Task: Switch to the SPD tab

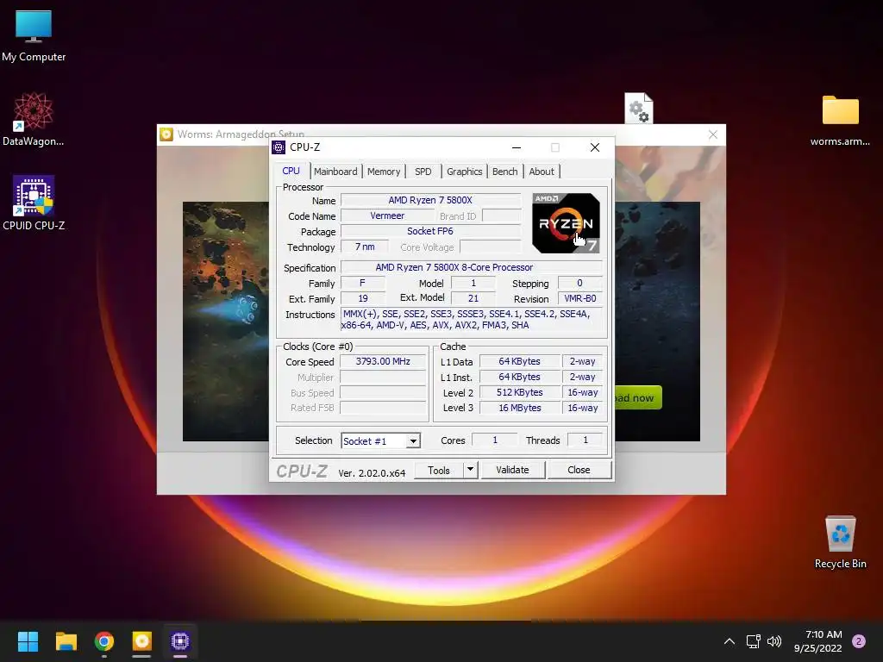Action: point(423,172)
